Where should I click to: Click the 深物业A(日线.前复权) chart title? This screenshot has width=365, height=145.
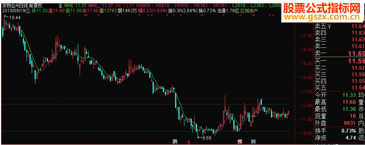(x=22, y=6)
